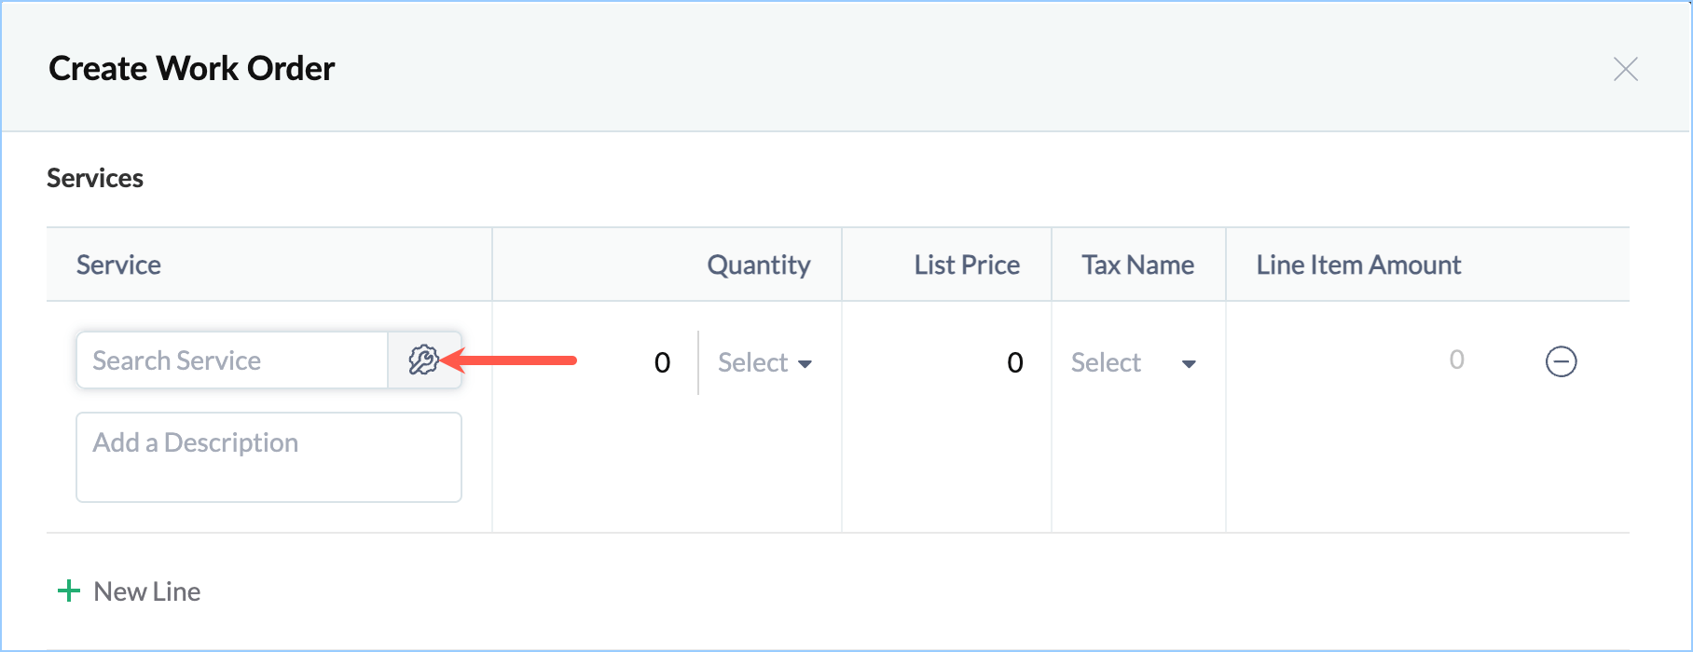Click the Tax Name column header
Screen dimensions: 1693x652
click(1137, 265)
